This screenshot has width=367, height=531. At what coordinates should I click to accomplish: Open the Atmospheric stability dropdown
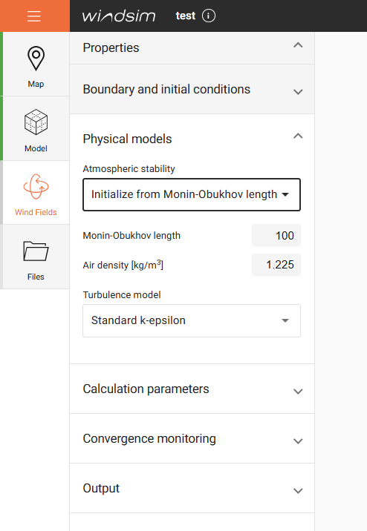click(192, 195)
